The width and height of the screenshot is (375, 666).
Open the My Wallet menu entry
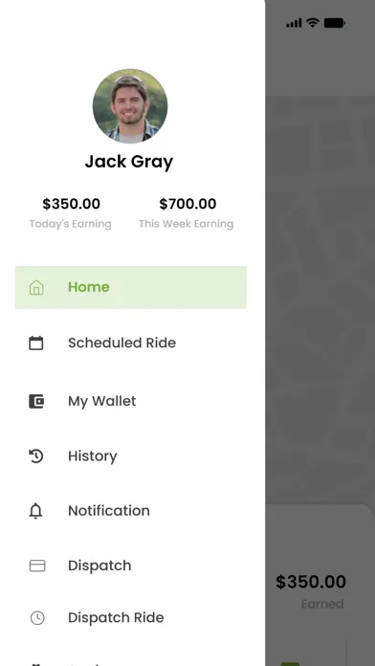[x=102, y=401]
